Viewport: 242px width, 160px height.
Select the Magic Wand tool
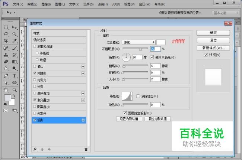pyautogui.click(x=15, y=34)
